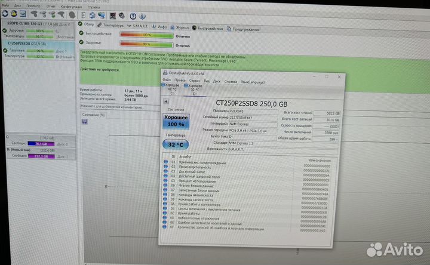Click the floppy save icon under Состояние (%)

(84, 121)
